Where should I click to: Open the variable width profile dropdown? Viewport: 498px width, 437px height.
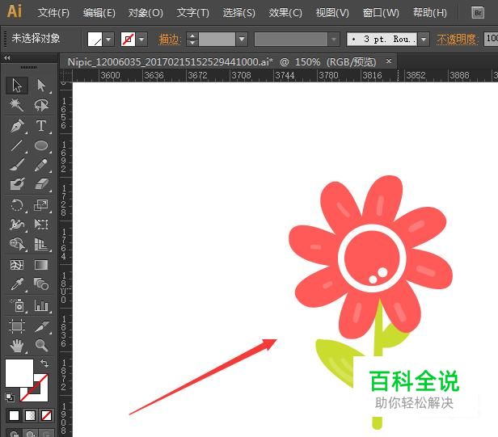coord(334,40)
